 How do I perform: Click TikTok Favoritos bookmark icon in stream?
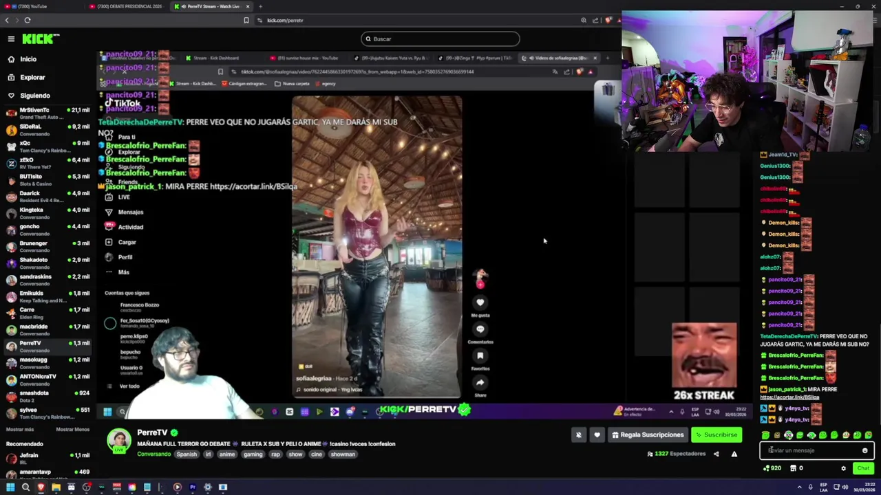480,355
